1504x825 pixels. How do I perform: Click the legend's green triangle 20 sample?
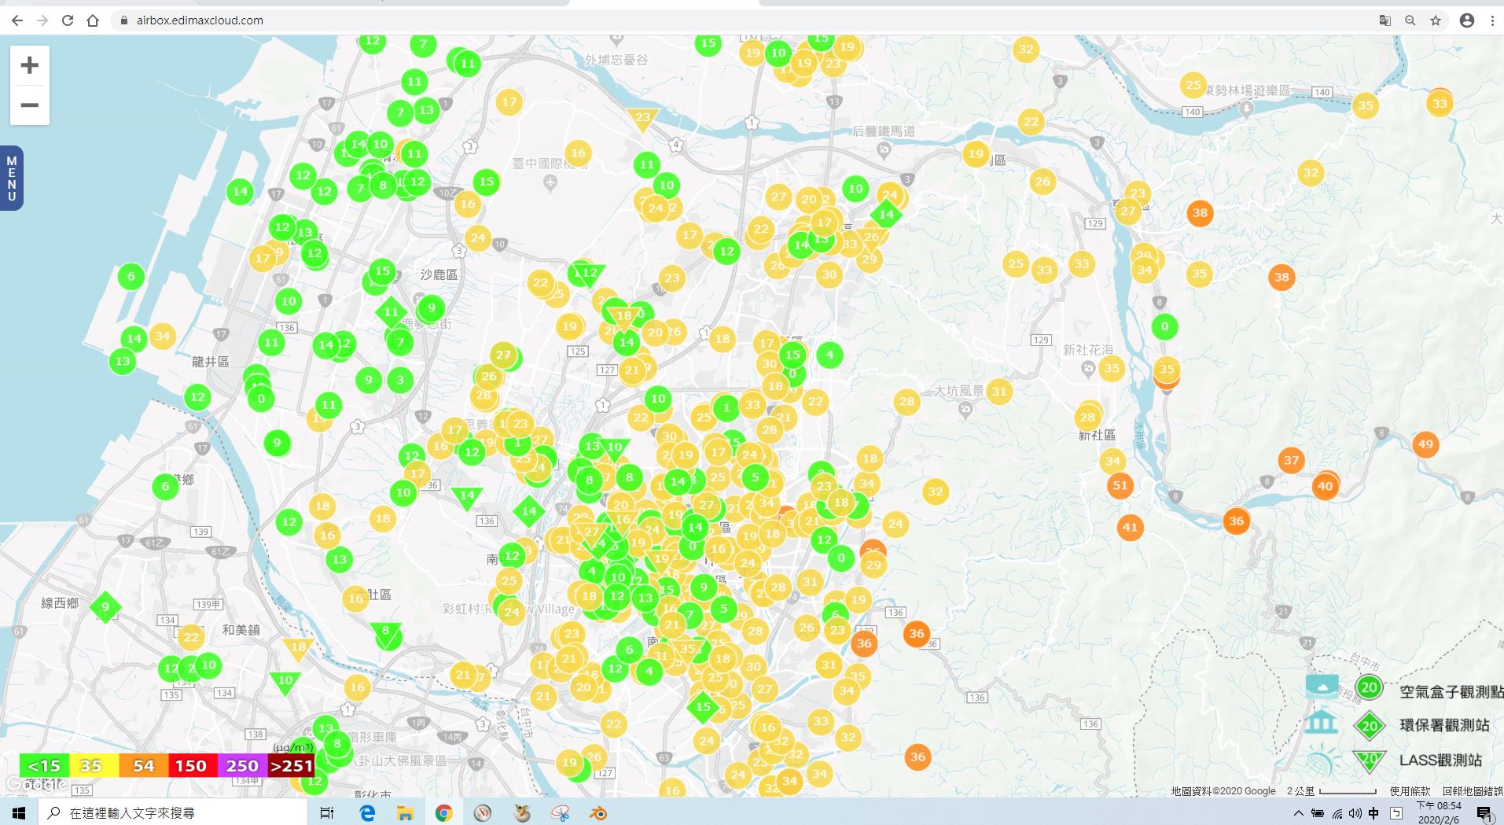click(1370, 761)
